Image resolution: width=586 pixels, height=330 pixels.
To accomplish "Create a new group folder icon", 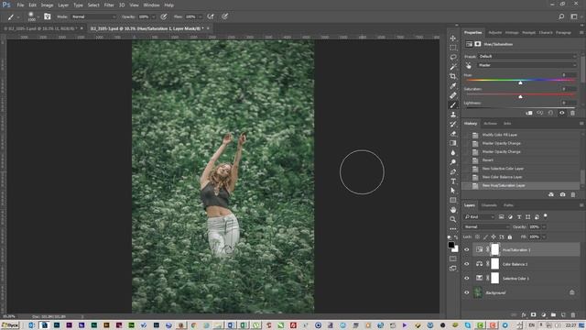I will 553,315.
